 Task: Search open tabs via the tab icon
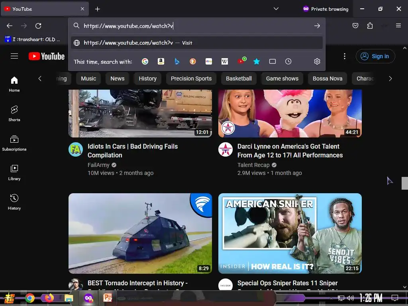point(273,61)
